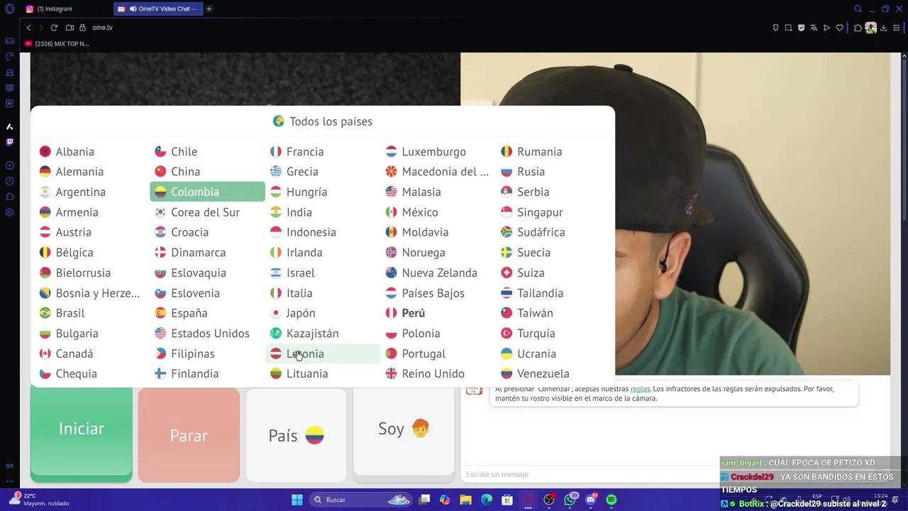Open the Player sidebar icon
The width and height of the screenshot is (908, 511).
(x=9, y=165)
